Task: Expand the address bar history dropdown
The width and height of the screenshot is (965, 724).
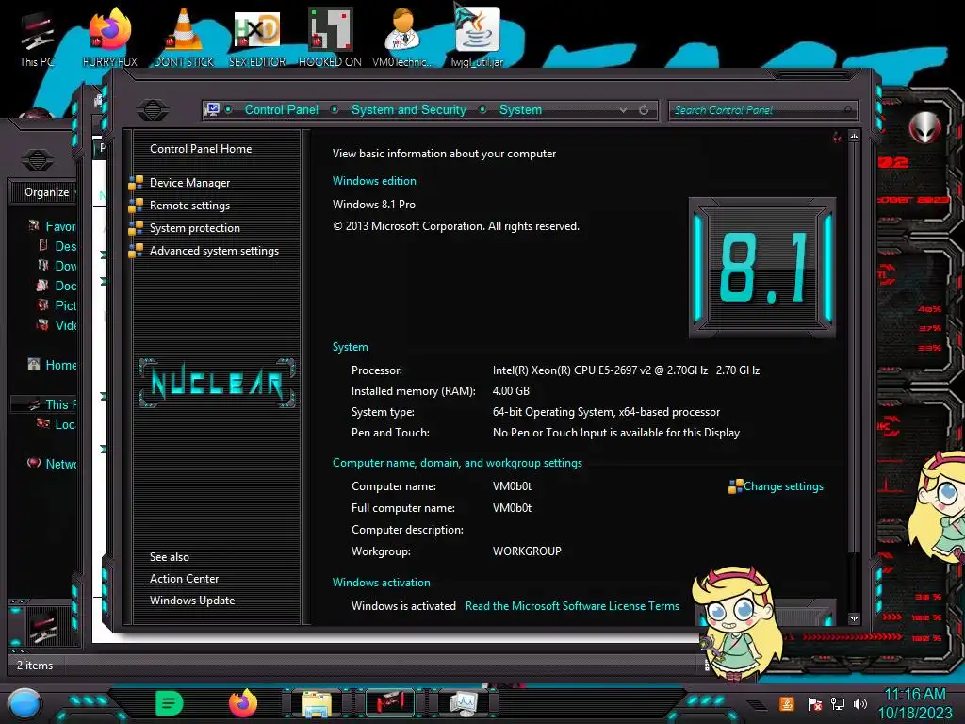Action: [x=624, y=110]
